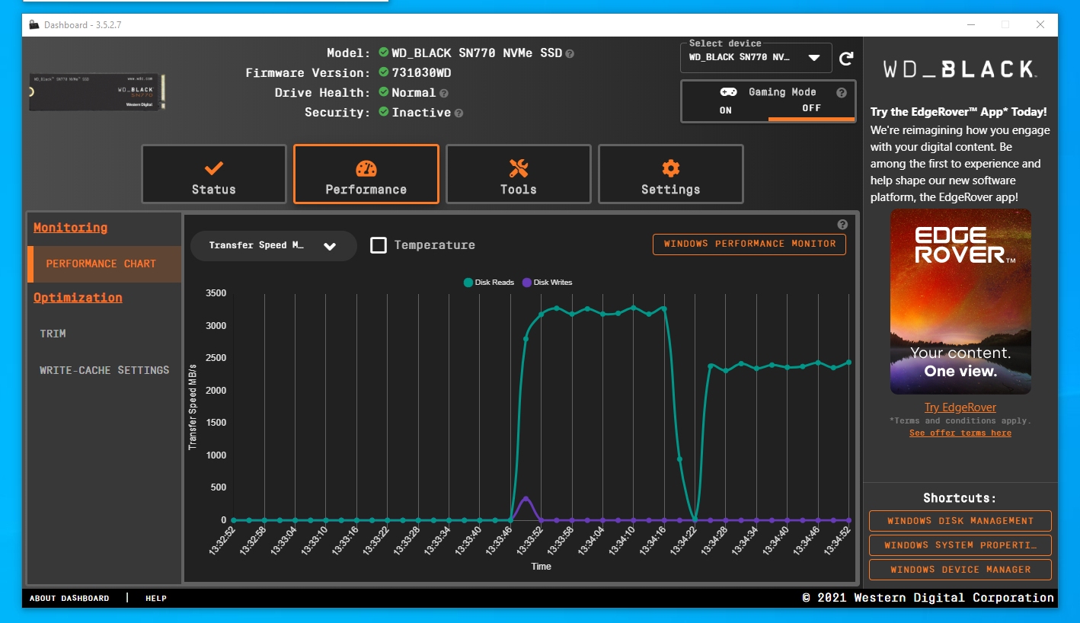This screenshot has width=1080, height=623.
Task: Toggle Disk Reads legend series
Action: tap(489, 283)
